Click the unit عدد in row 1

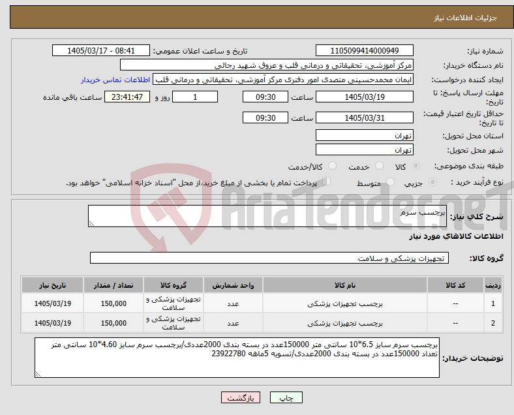click(x=233, y=303)
